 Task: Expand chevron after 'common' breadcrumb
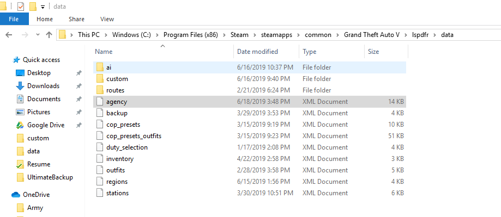337,35
